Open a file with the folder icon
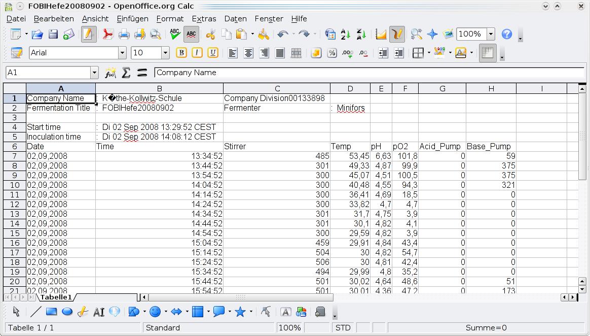The image size is (590, 336). [x=37, y=35]
